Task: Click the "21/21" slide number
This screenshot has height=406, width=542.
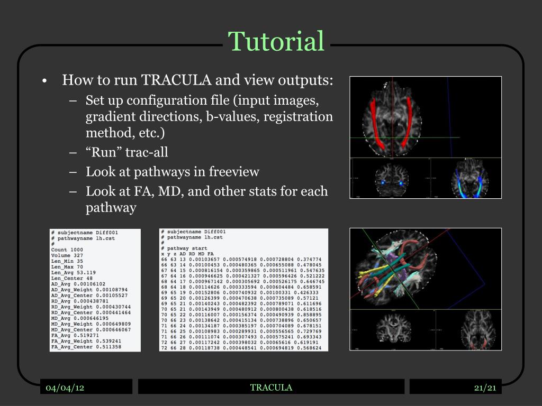Action: [x=485, y=387]
